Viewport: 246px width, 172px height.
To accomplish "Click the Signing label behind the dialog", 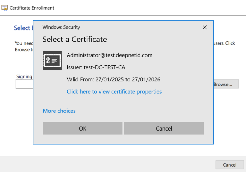I will 24,77.
